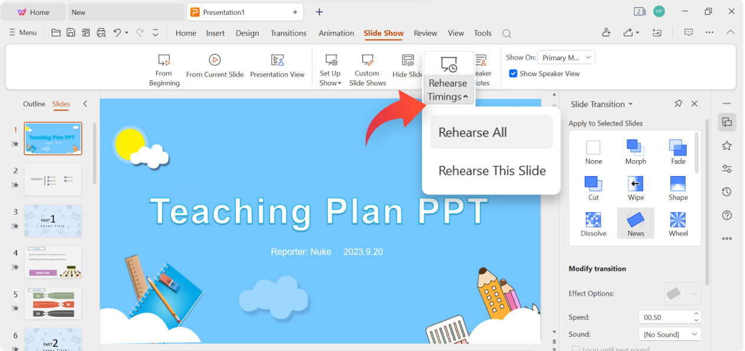The height and width of the screenshot is (351, 745).
Task: Open Presentation View
Action: 277,60
